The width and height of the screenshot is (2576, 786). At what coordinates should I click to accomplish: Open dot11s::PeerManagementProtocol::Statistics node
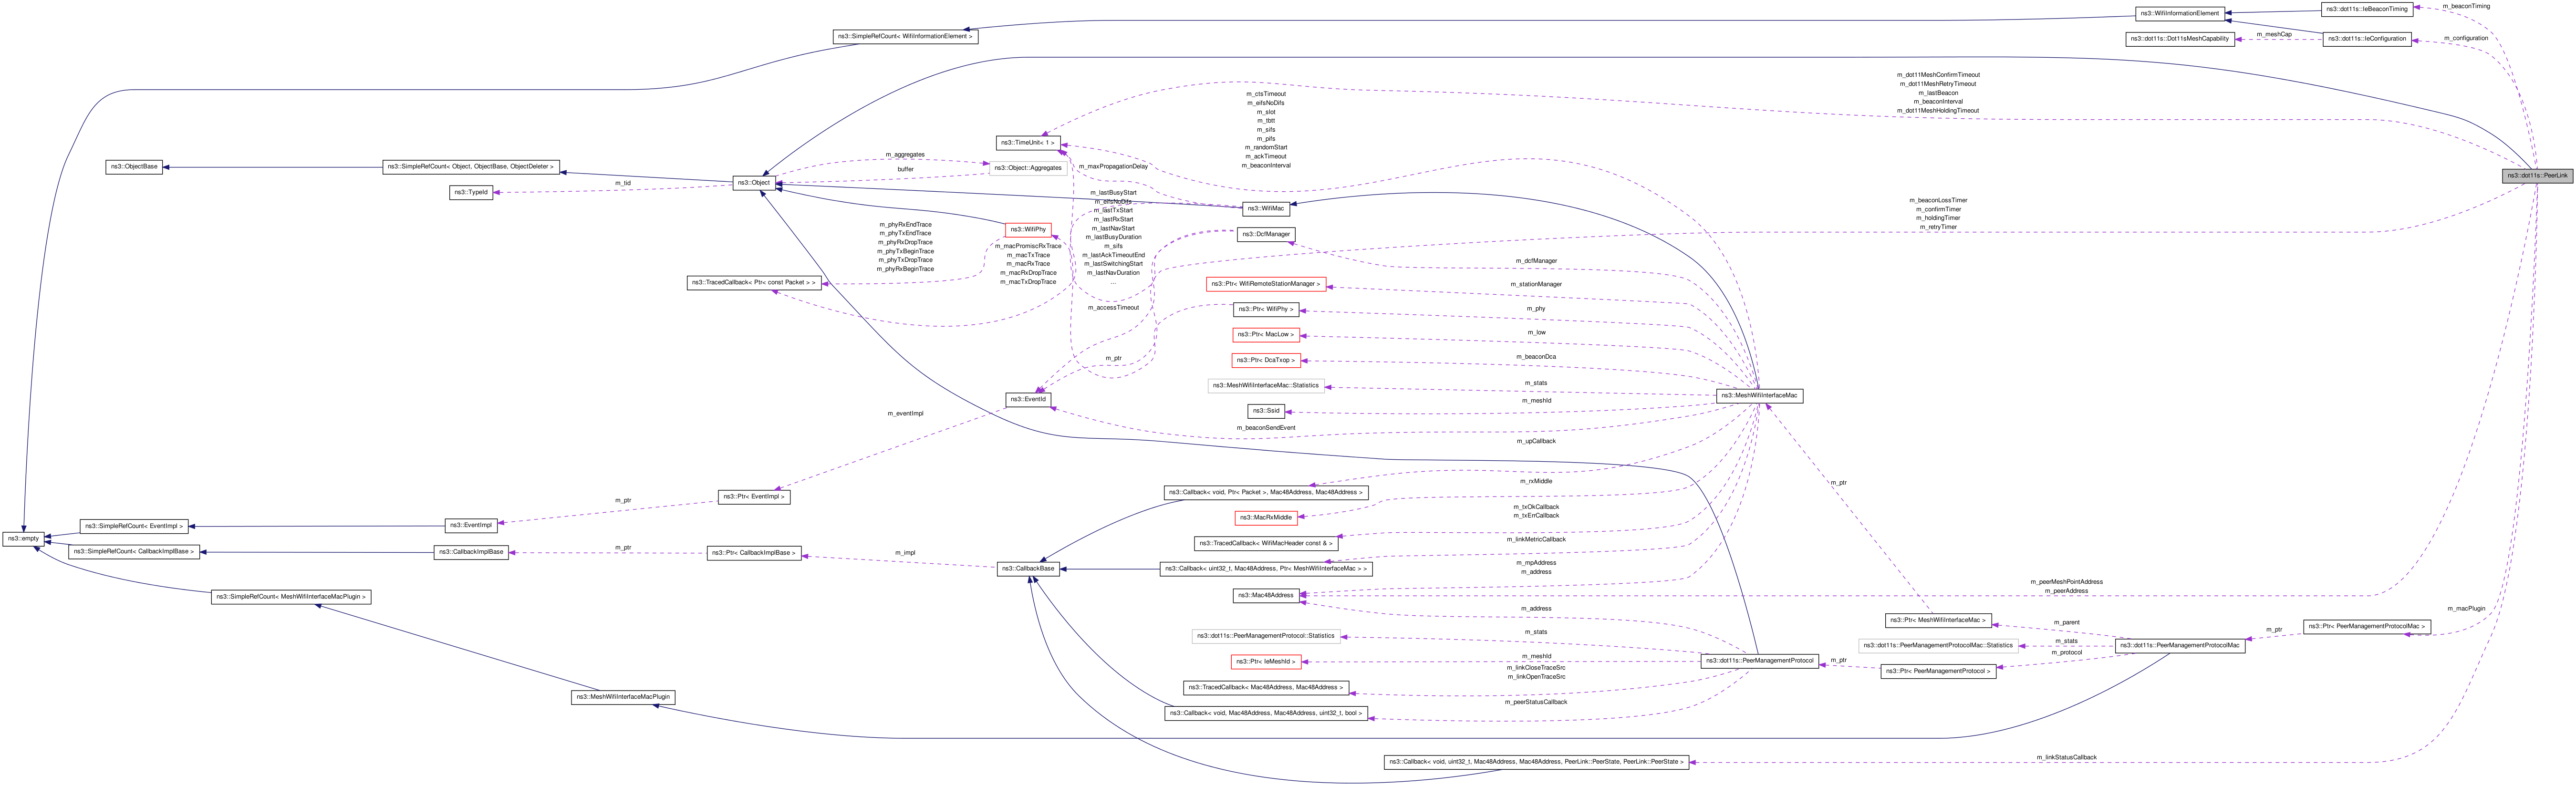[x=1265, y=636]
